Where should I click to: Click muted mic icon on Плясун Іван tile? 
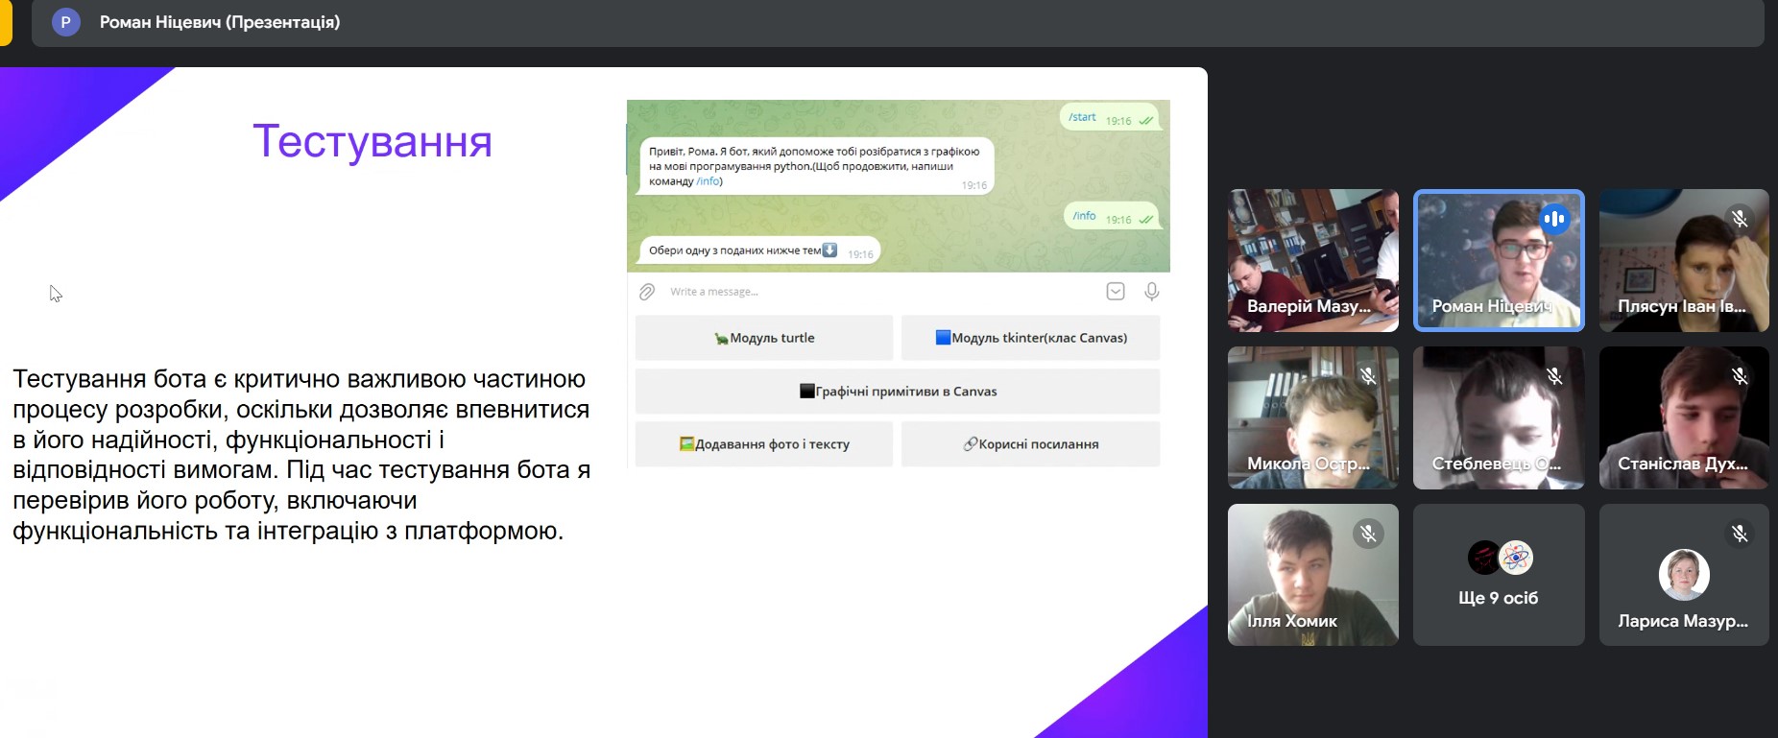1739,219
